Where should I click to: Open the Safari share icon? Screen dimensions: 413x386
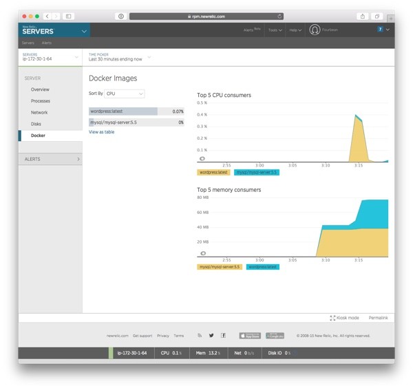tap(363, 17)
